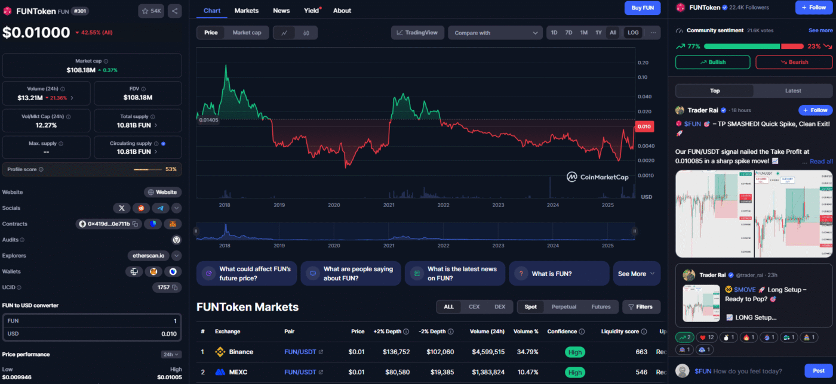Screen dimensions: 836x384
Task: Toggle the LOG scale button
Action: pos(632,33)
